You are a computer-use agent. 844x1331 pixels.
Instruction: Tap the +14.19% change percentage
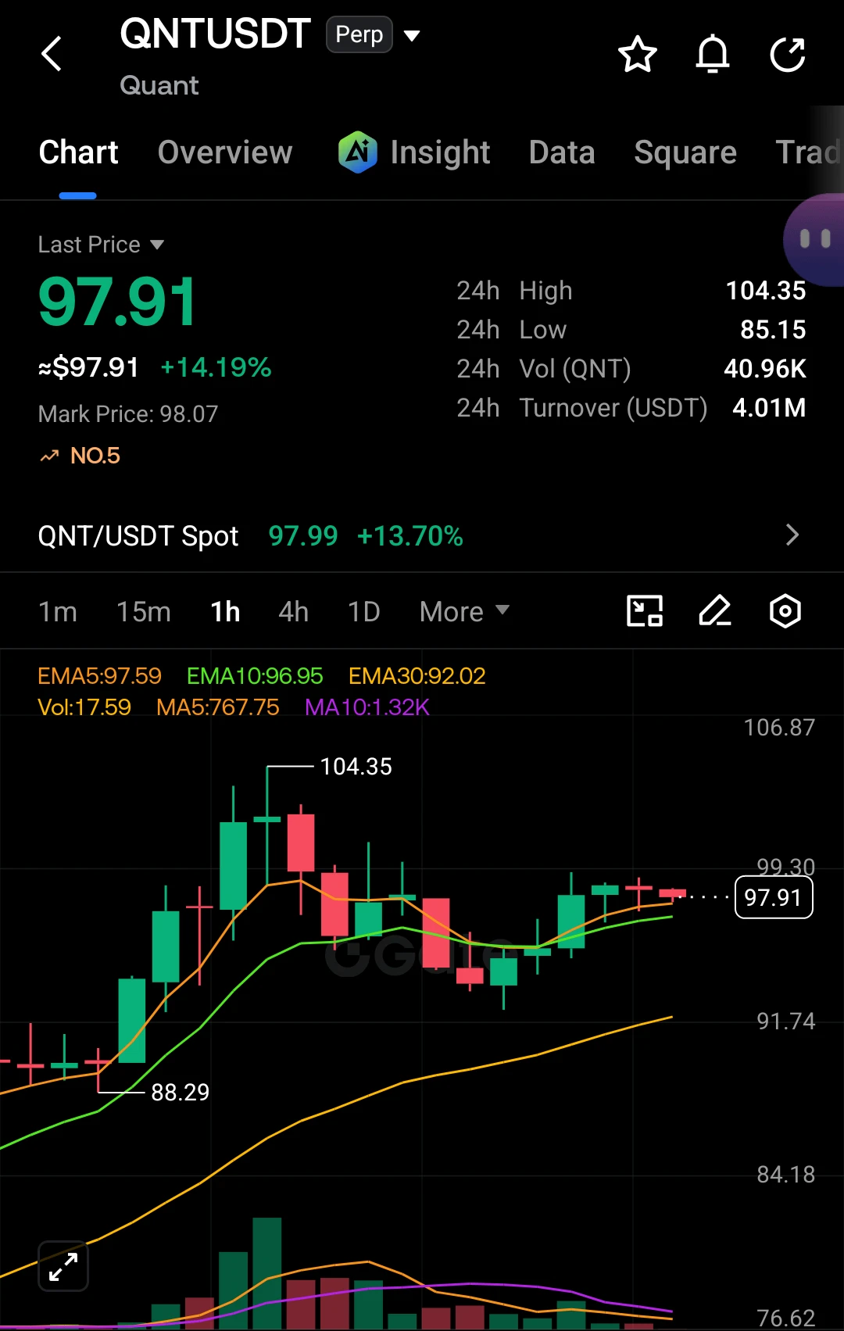(216, 367)
